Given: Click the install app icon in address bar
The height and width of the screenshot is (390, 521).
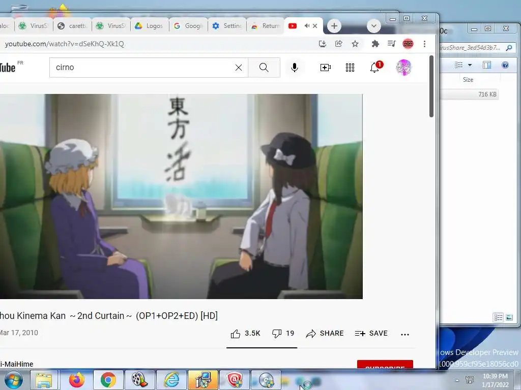Looking at the screenshot, I should 322,44.
